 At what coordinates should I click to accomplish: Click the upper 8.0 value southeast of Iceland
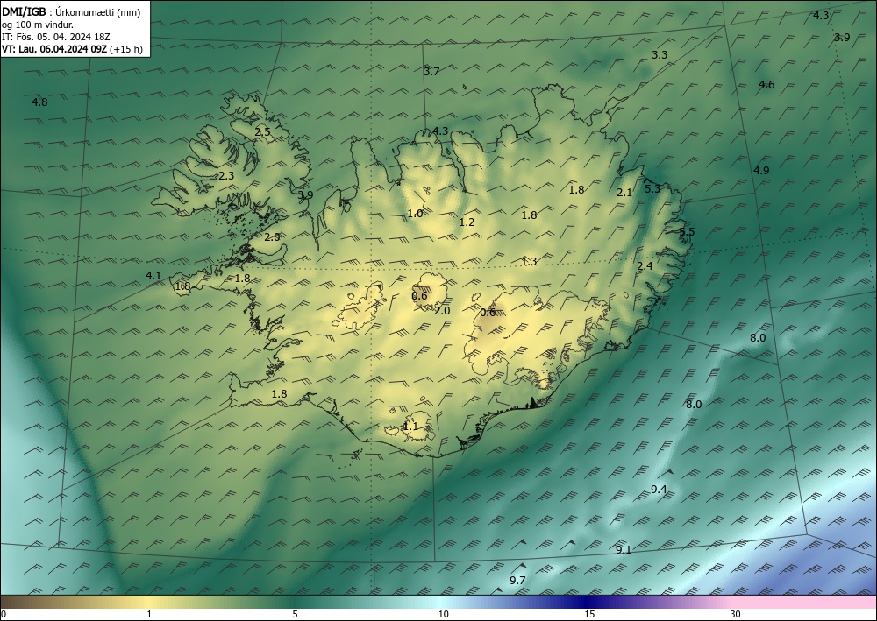tap(758, 338)
